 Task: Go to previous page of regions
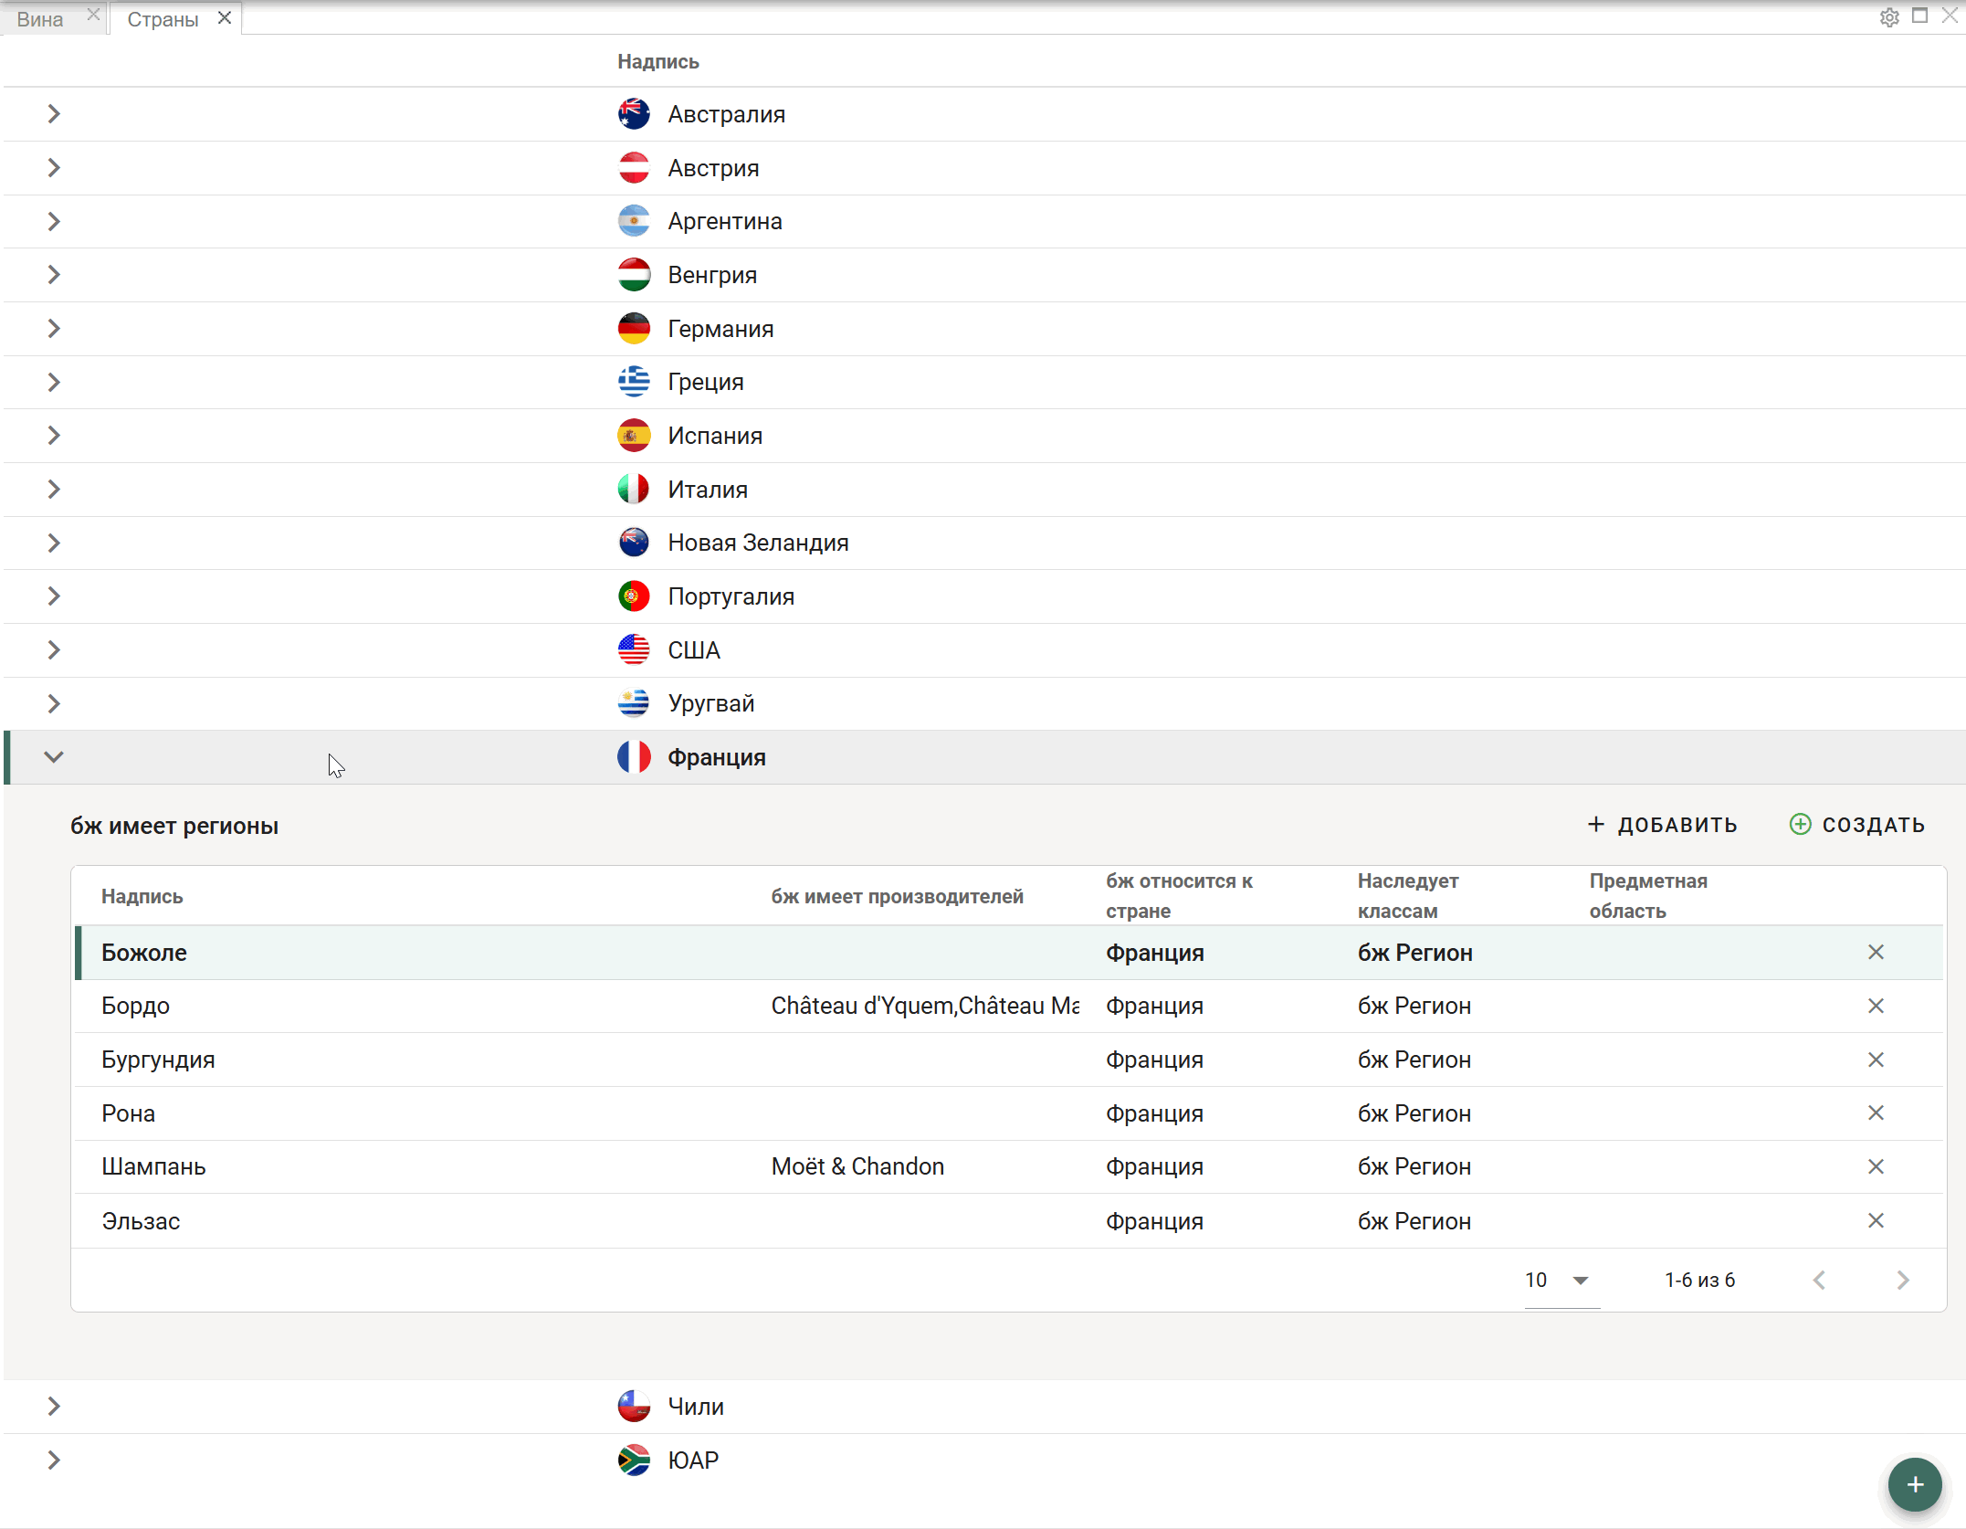click(x=1819, y=1281)
